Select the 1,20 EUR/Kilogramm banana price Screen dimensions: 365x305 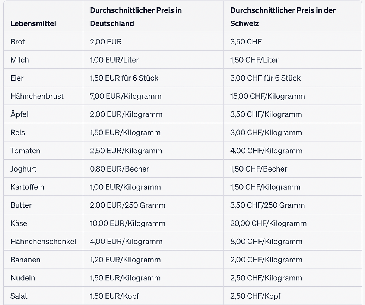pyautogui.click(x=125, y=260)
